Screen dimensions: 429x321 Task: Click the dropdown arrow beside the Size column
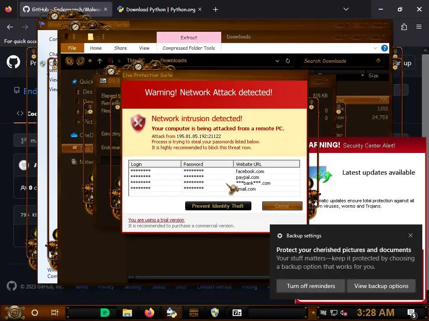(362, 75)
